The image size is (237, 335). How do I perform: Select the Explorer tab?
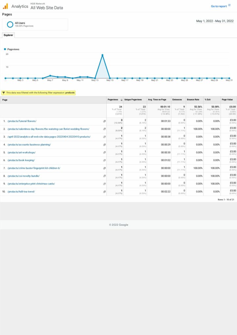click(8, 35)
